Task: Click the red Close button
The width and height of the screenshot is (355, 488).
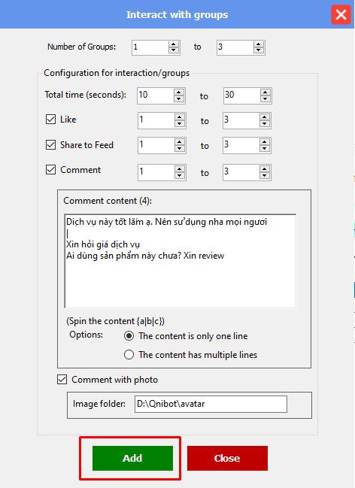Action: [227, 458]
